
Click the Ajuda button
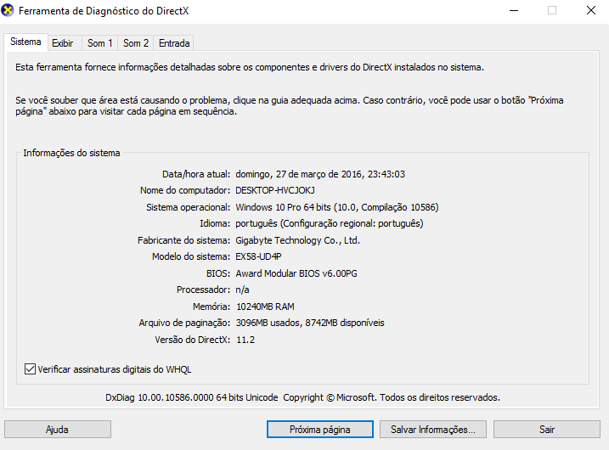tap(58, 430)
